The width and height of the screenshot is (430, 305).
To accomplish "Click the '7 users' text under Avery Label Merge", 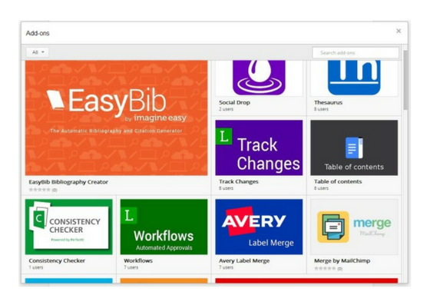I will 226,267.
